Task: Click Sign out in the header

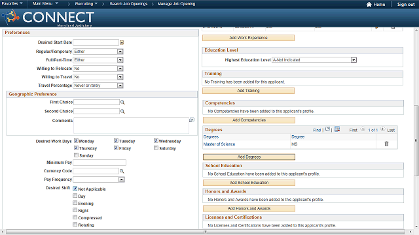Action: point(406,5)
